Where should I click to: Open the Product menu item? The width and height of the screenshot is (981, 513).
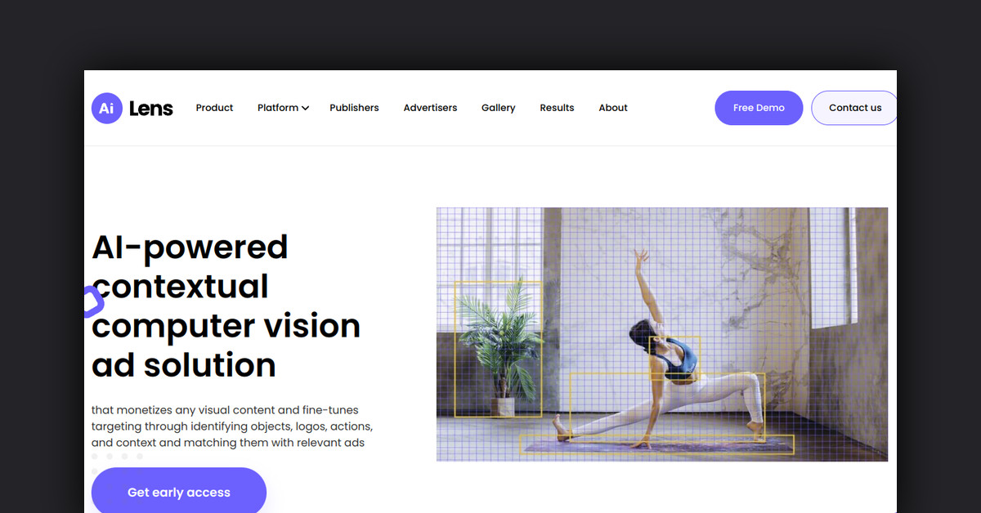coord(214,108)
